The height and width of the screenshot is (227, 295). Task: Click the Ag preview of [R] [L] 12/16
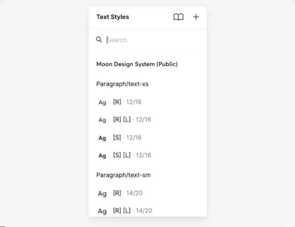(102, 120)
